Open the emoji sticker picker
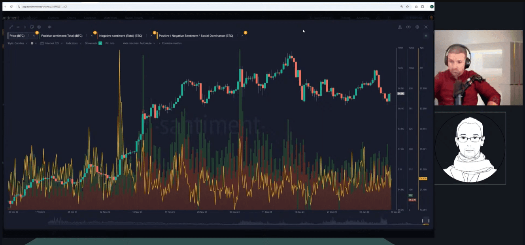The height and width of the screenshot is (245, 525). click(39, 27)
